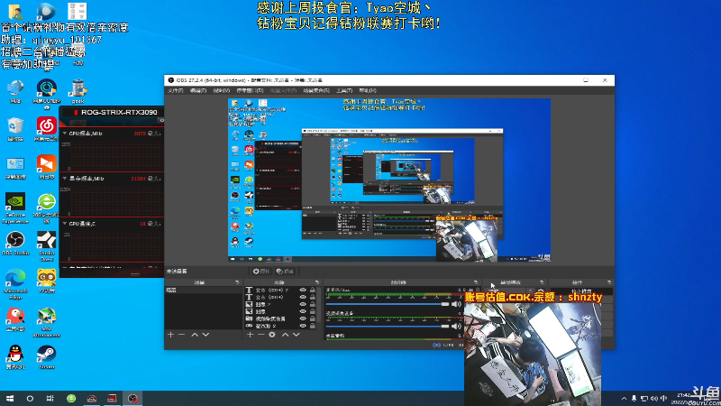
Task: Hide the 图像 source with its eye
Action: pos(303,311)
